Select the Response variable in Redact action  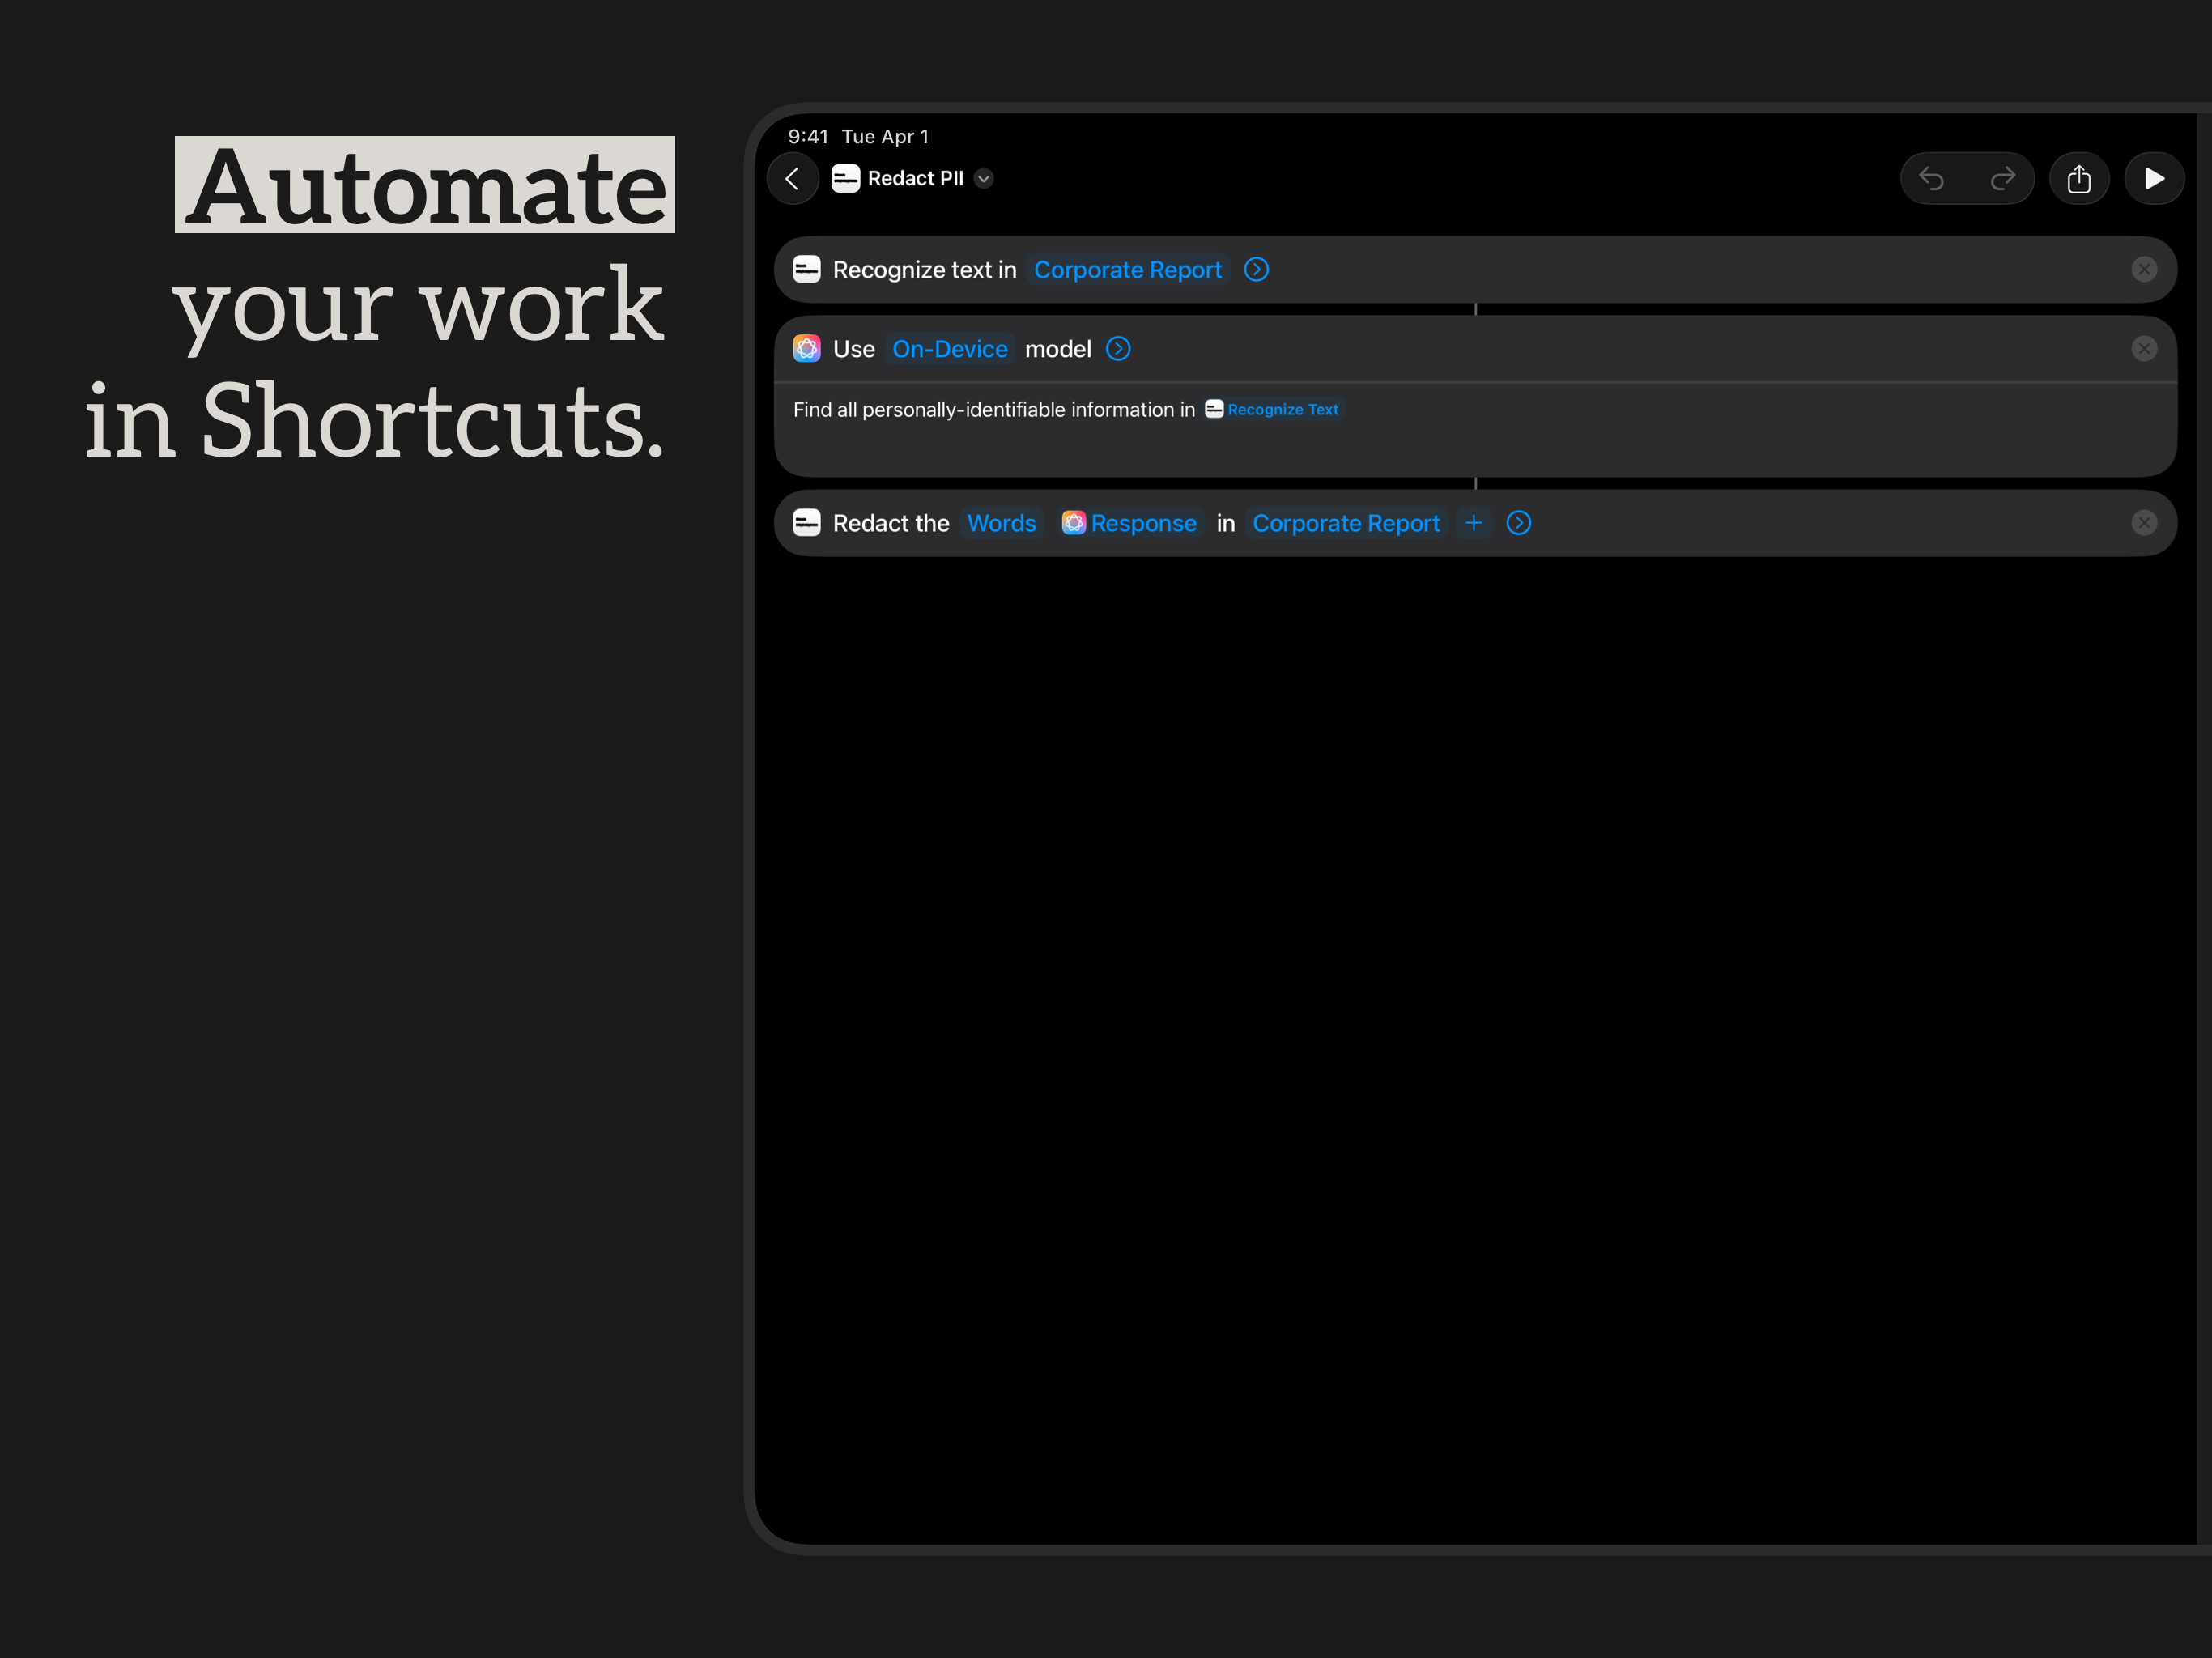(x=1130, y=523)
